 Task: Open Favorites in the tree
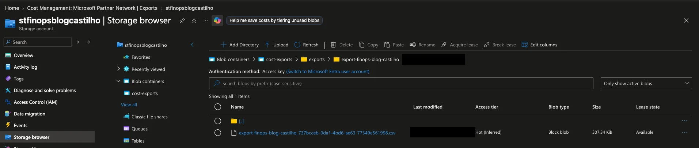click(x=141, y=57)
